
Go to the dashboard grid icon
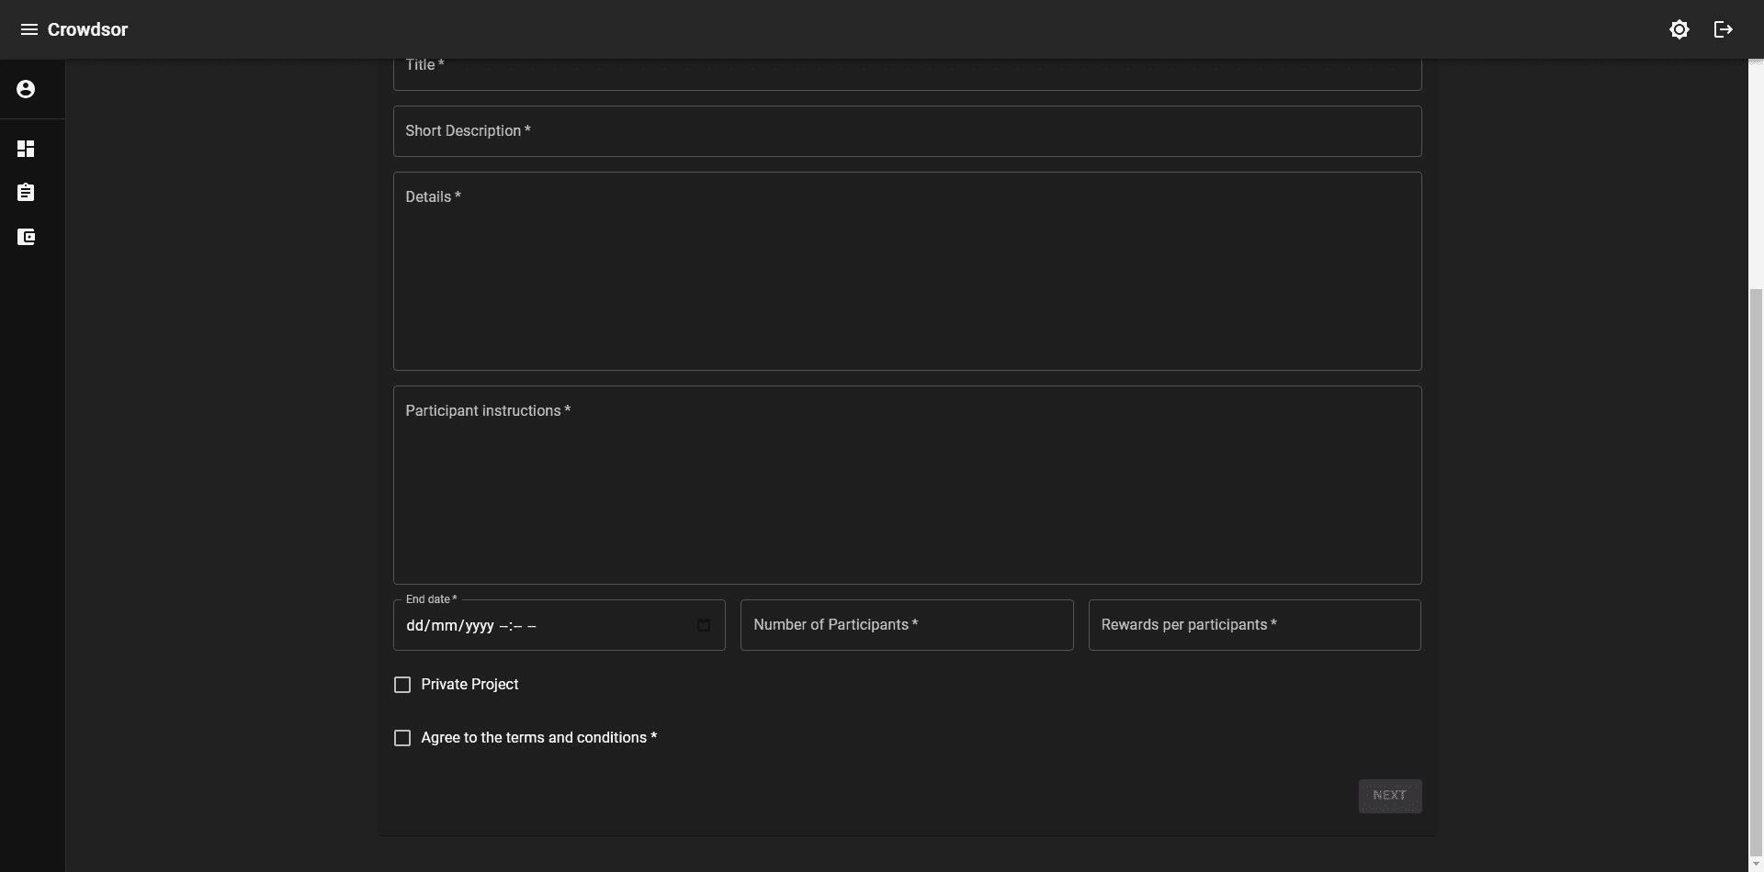point(26,149)
